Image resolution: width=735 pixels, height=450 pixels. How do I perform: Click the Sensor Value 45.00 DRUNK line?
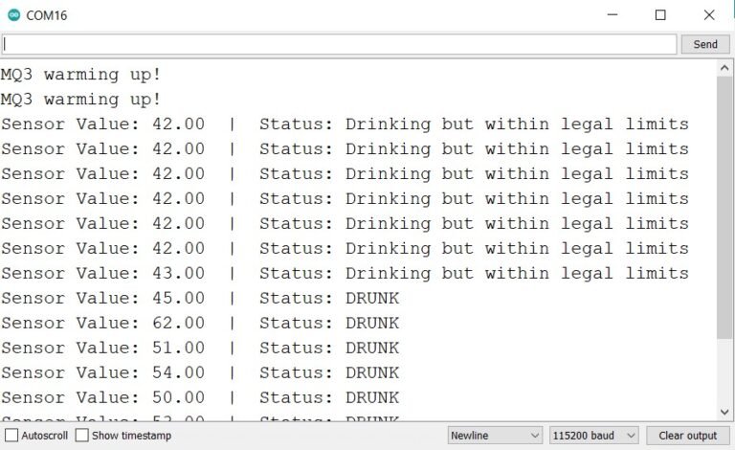click(200, 298)
